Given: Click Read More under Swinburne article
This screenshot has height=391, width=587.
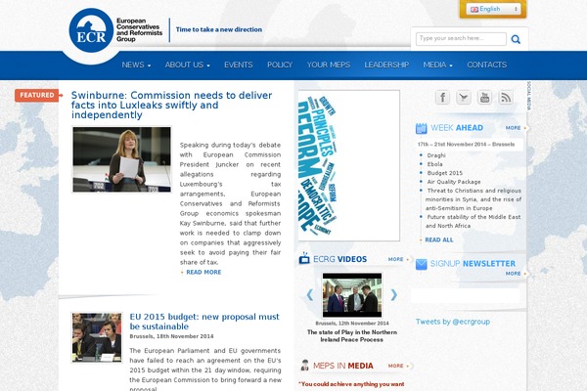Looking at the screenshot, I should [203, 272].
